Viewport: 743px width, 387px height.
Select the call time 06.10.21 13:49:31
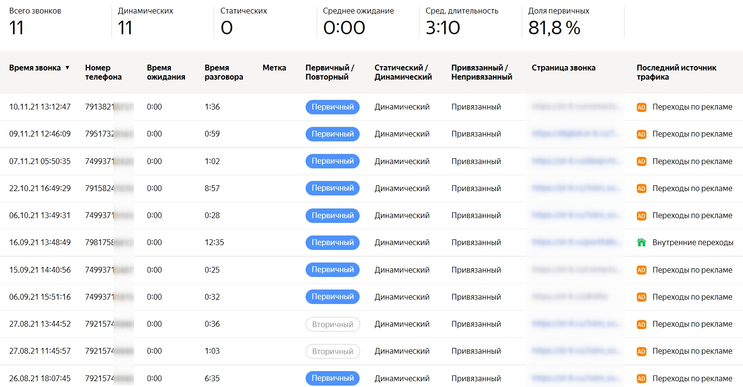click(x=40, y=215)
